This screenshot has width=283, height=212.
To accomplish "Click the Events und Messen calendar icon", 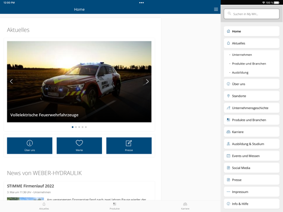I will point(228,156).
